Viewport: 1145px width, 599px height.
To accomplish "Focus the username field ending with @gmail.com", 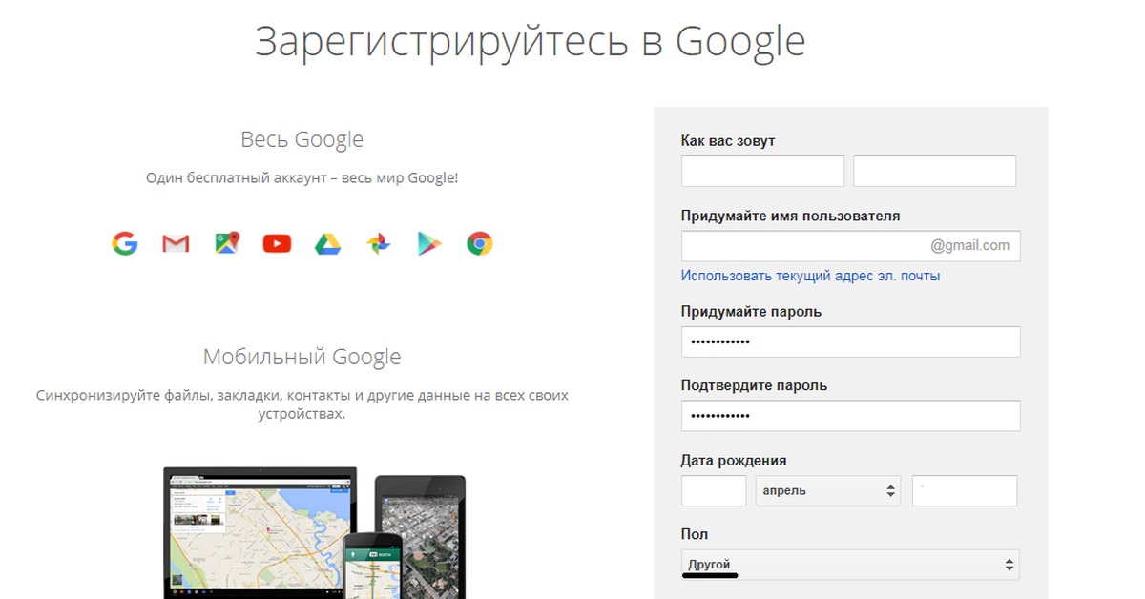I will pyautogui.click(x=850, y=246).
